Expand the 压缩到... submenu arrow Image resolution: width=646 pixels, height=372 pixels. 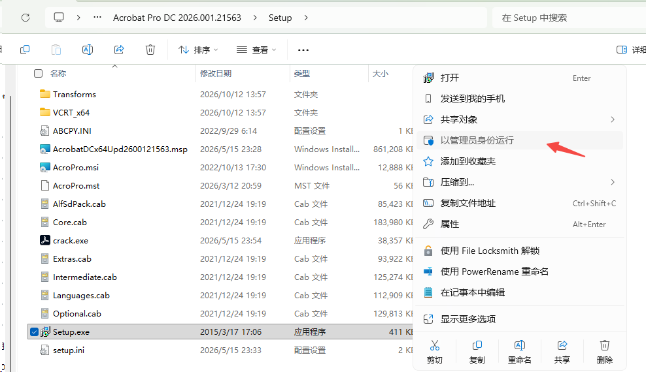point(613,182)
